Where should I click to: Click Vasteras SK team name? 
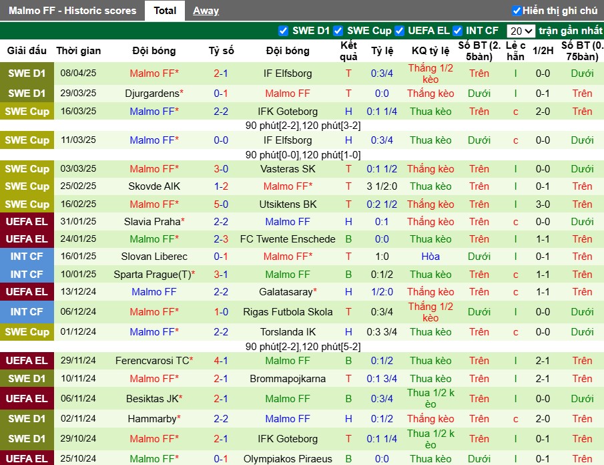point(288,169)
